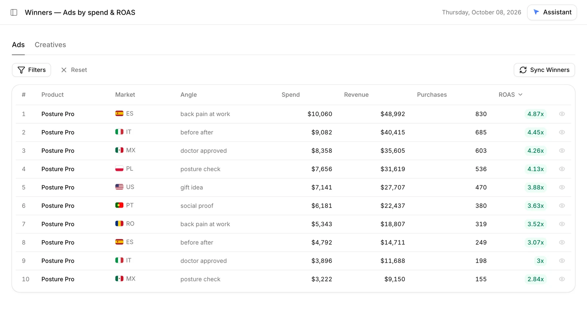Toggle eye icon on PT social proof row

[562, 206]
